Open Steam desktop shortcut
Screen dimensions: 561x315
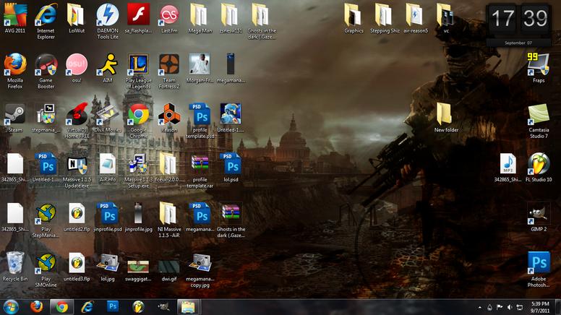(x=15, y=117)
